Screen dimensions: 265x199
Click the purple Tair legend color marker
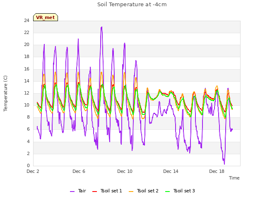coord(72,192)
